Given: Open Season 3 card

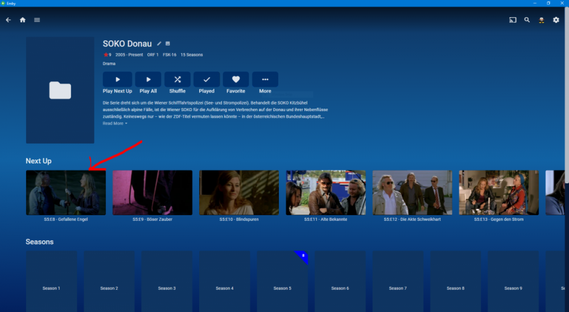Looking at the screenshot, I should pyautogui.click(x=167, y=281).
